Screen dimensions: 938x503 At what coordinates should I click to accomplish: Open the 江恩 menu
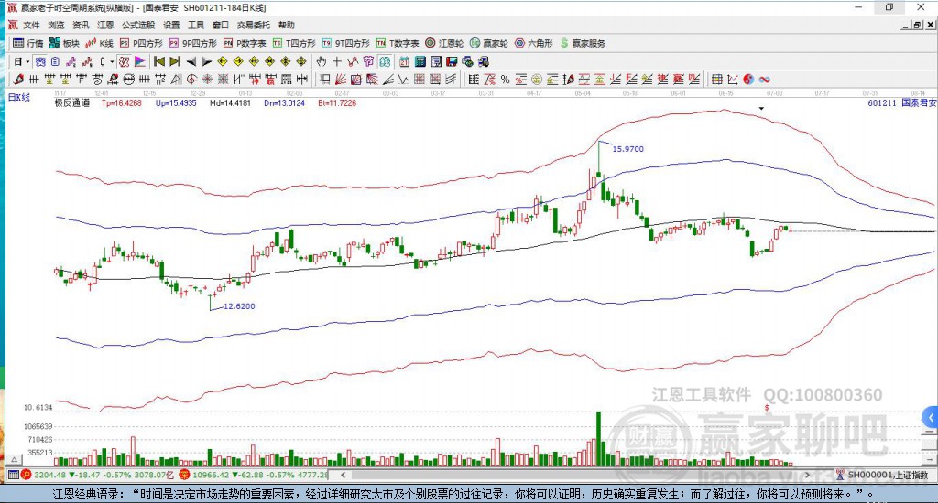coord(105,25)
